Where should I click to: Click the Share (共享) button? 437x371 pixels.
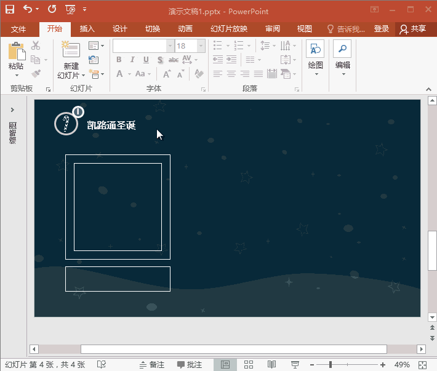click(413, 29)
